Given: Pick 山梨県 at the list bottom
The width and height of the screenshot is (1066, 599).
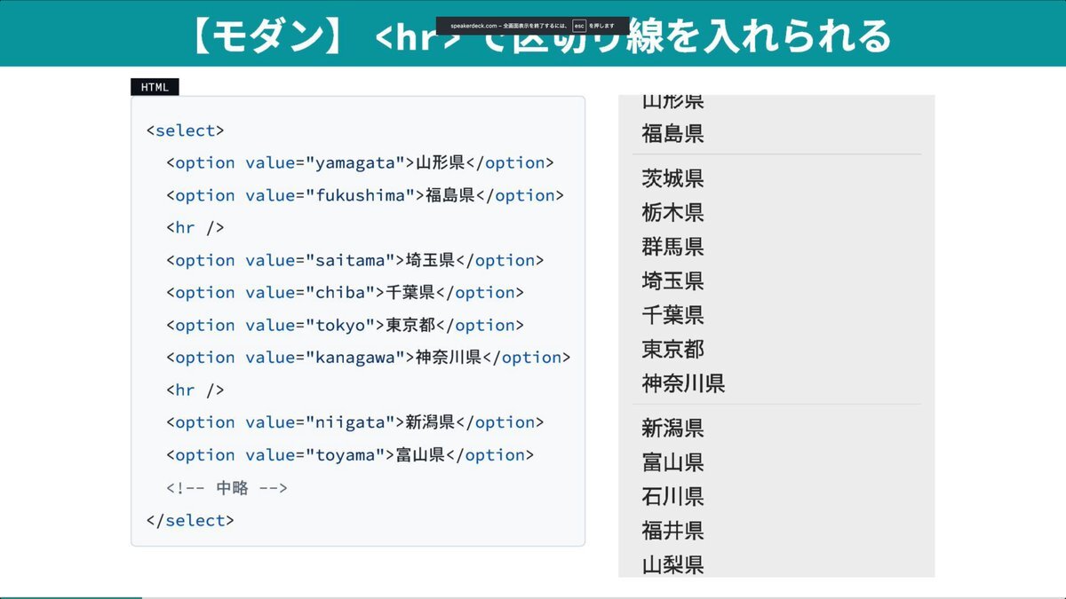Looking at the screenshot, I should (x=672, y=564).
